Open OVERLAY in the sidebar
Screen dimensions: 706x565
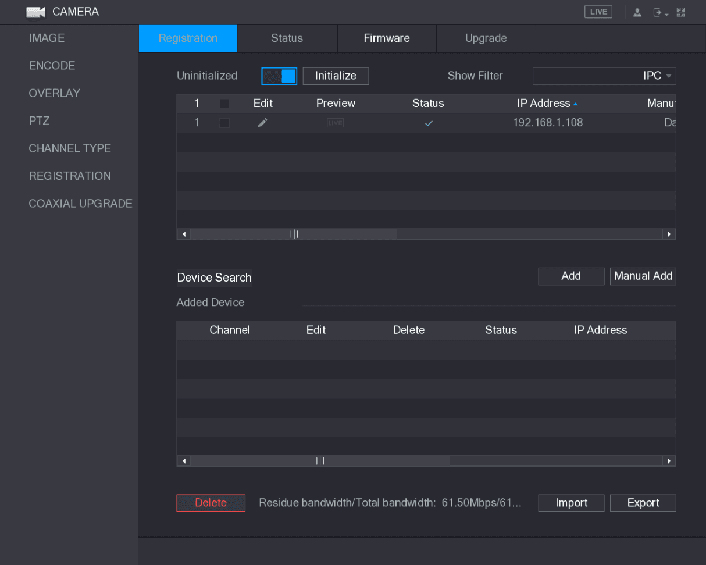click(54, 93)
